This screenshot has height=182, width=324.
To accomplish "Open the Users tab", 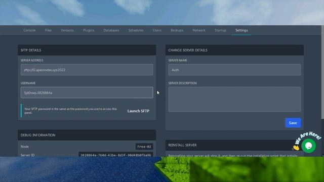I will (157, 30).
